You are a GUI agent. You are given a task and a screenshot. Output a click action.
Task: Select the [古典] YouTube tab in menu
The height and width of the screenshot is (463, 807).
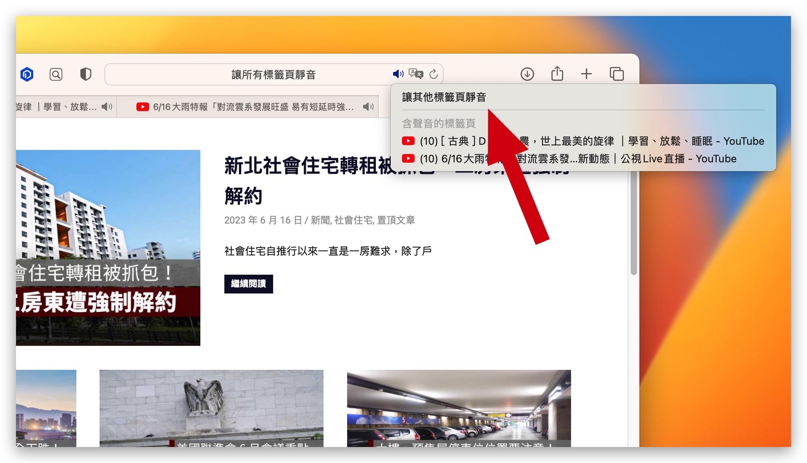coord(583,141)
